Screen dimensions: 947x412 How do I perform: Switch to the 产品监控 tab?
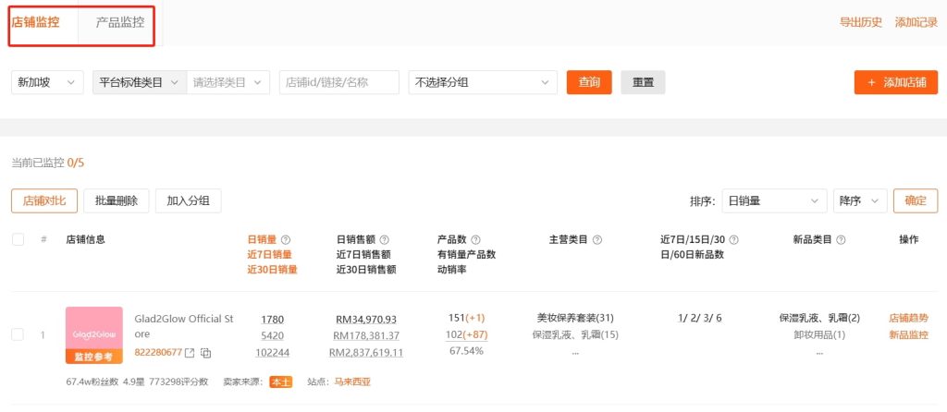[120, 22]
